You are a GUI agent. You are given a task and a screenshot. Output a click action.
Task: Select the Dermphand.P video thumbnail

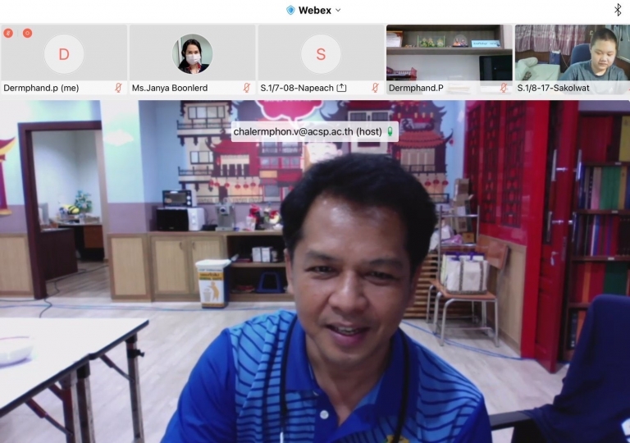click(x=450, y=60)
